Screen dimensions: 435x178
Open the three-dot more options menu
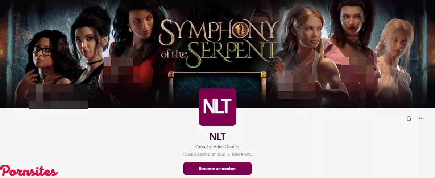tap(421, 118)
